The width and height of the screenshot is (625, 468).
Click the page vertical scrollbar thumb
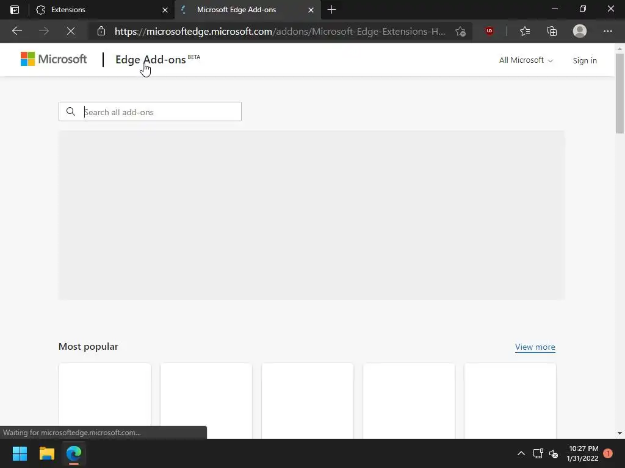pyautogui.click(x=620, y=94)
